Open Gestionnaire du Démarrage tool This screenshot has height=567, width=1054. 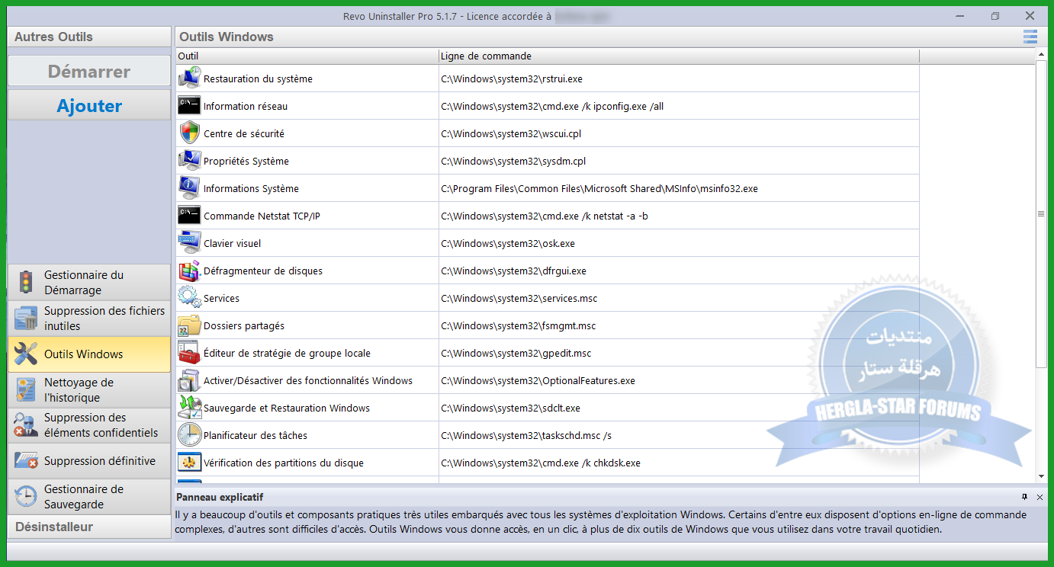coord(89,283)
